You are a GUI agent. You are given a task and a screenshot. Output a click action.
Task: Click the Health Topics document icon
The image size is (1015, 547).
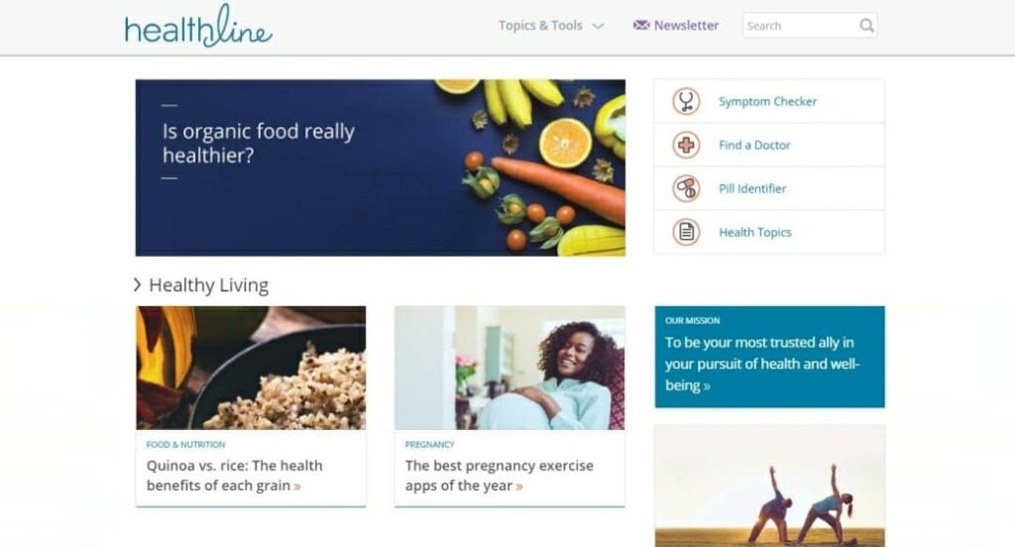pos(686,232)
